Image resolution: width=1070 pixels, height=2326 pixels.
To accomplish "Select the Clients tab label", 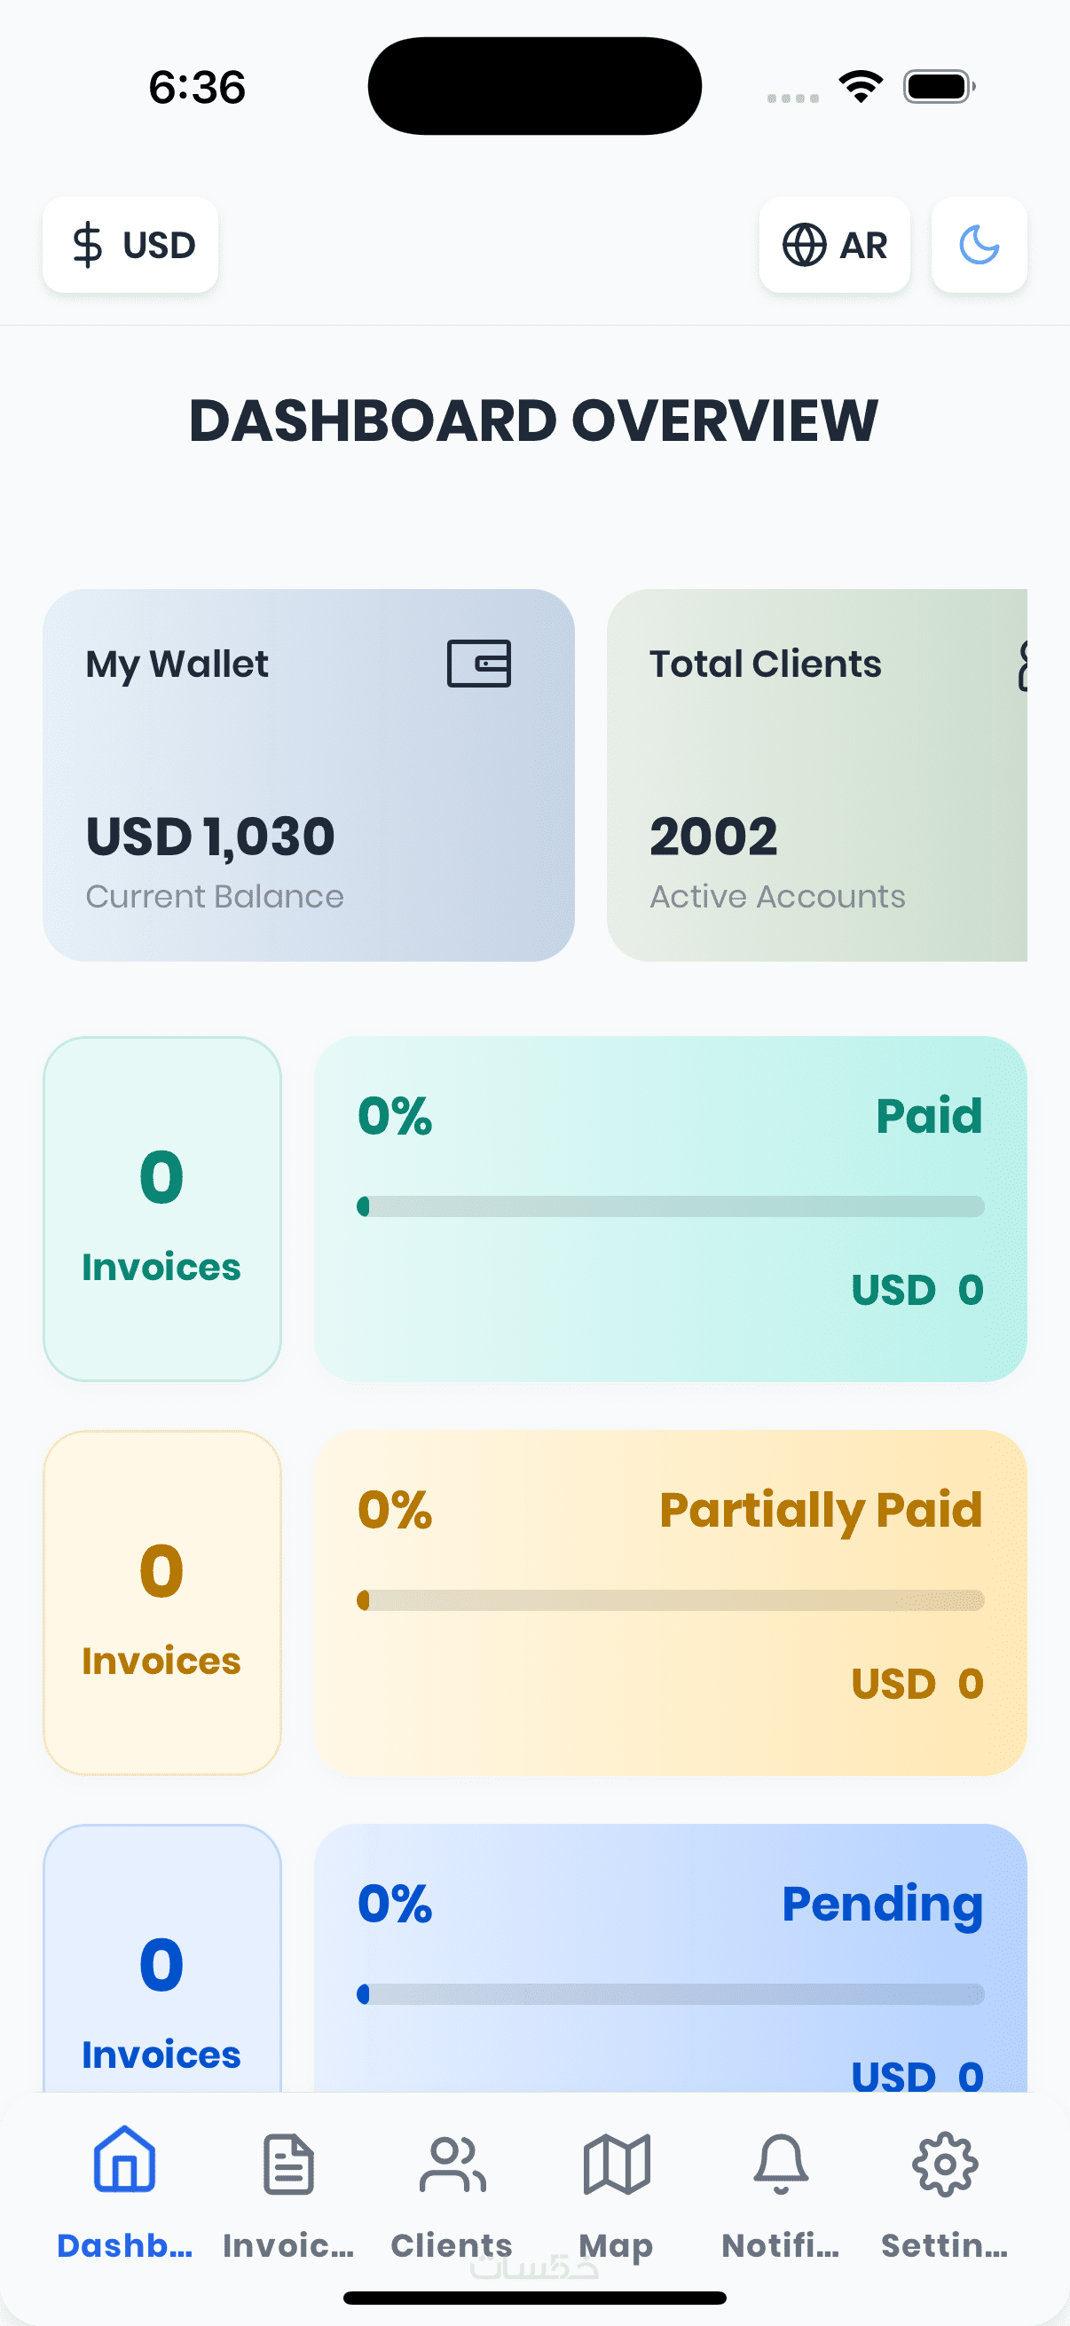I will (x=452, y=2244).
